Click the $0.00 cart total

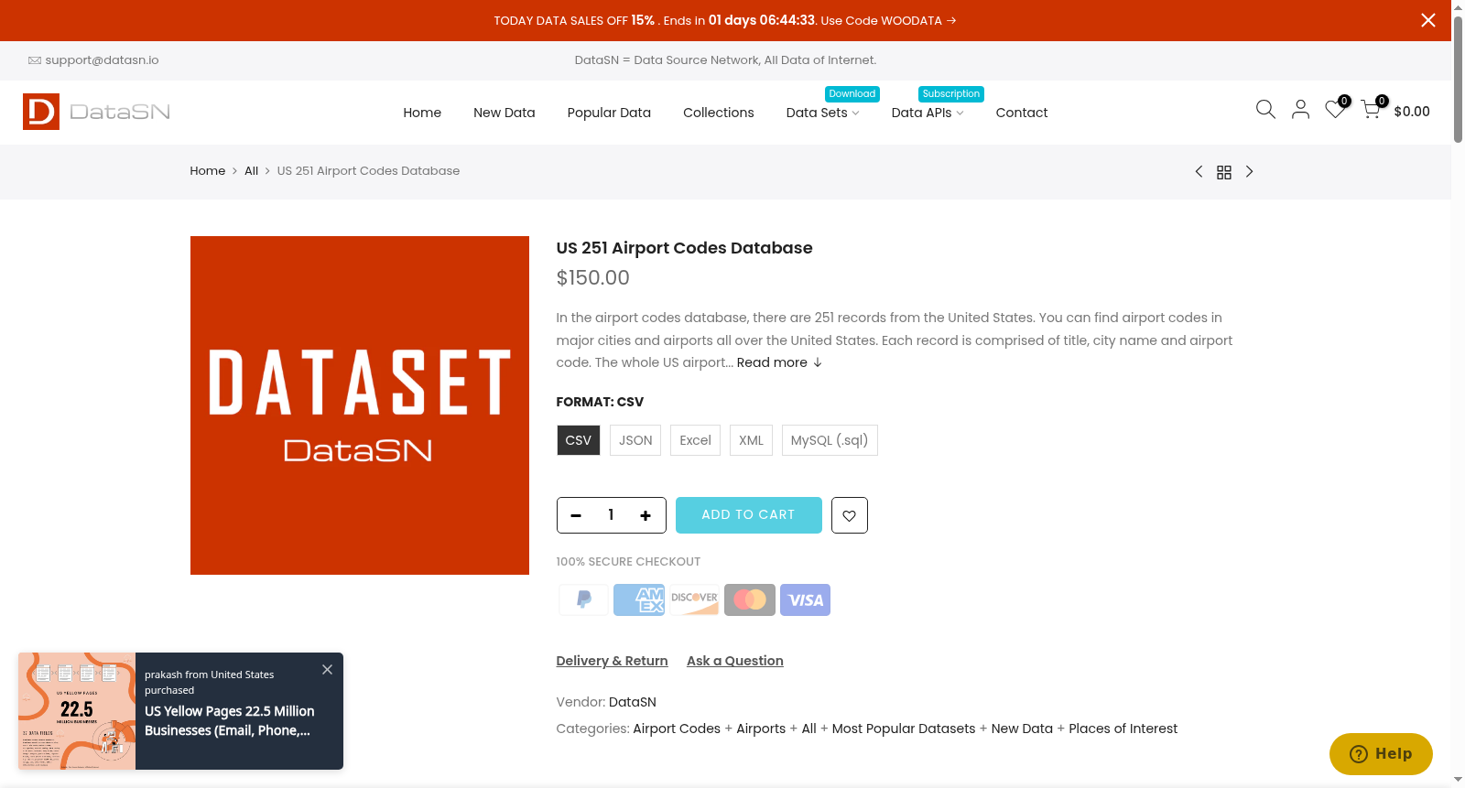(1412, 112)
